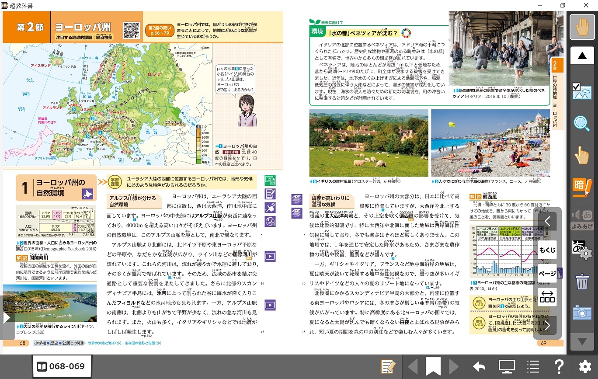Open the settings gear in bottom bar
The height and width of the screenshot is (379, 598).
coord(585,366)
